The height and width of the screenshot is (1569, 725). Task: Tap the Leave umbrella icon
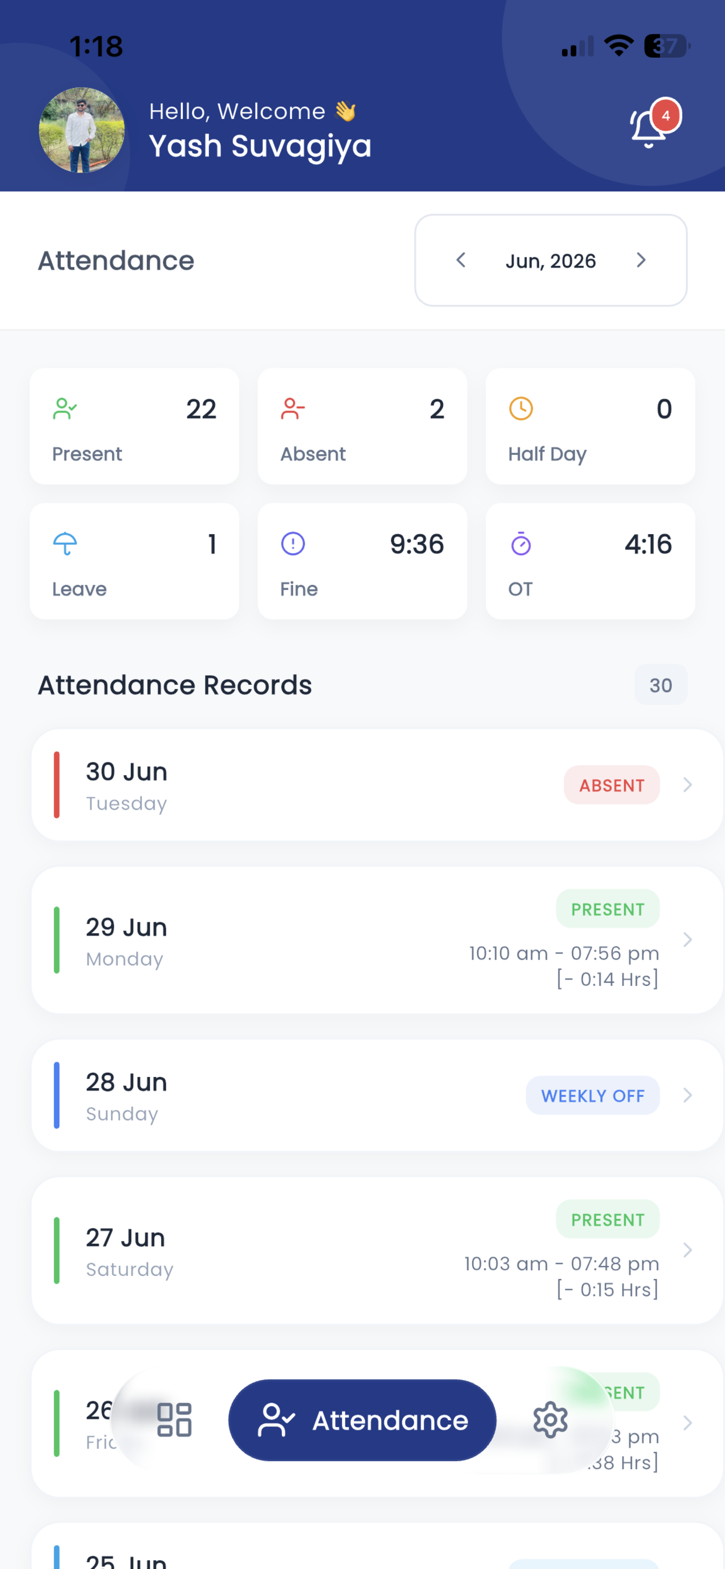click(65, 544)
